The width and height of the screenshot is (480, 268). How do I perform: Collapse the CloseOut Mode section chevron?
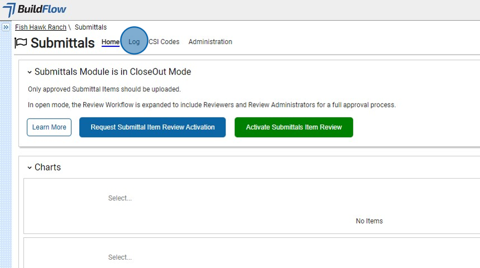(x=30, y=72)
